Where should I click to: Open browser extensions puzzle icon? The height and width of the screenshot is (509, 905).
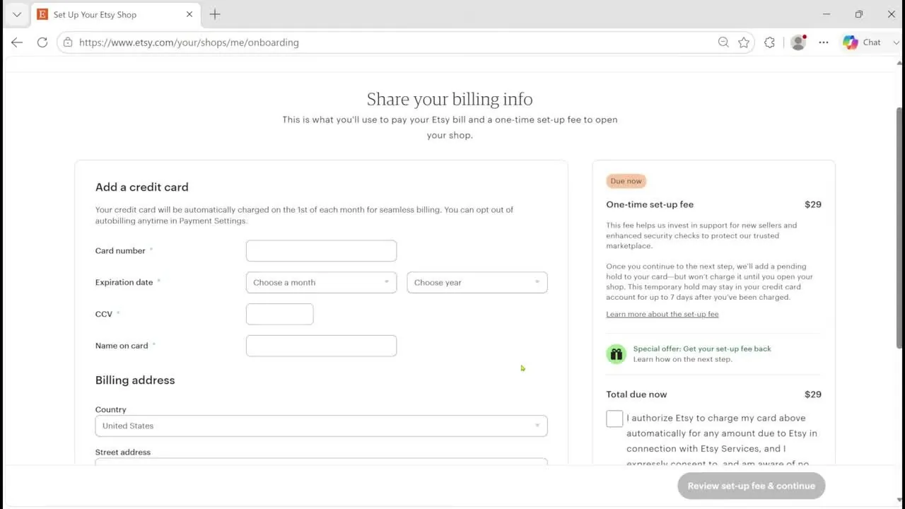(x=769, y=42)
